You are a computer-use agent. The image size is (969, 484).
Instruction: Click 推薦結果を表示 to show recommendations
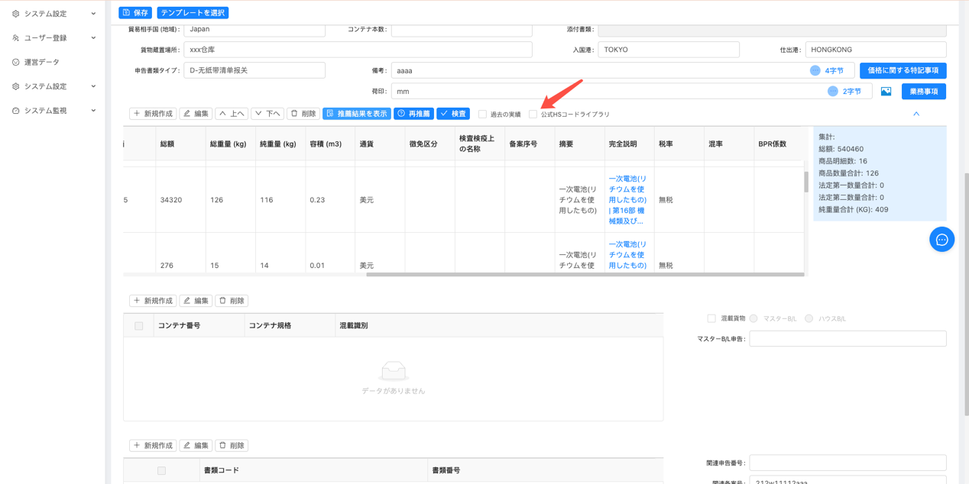357,114
